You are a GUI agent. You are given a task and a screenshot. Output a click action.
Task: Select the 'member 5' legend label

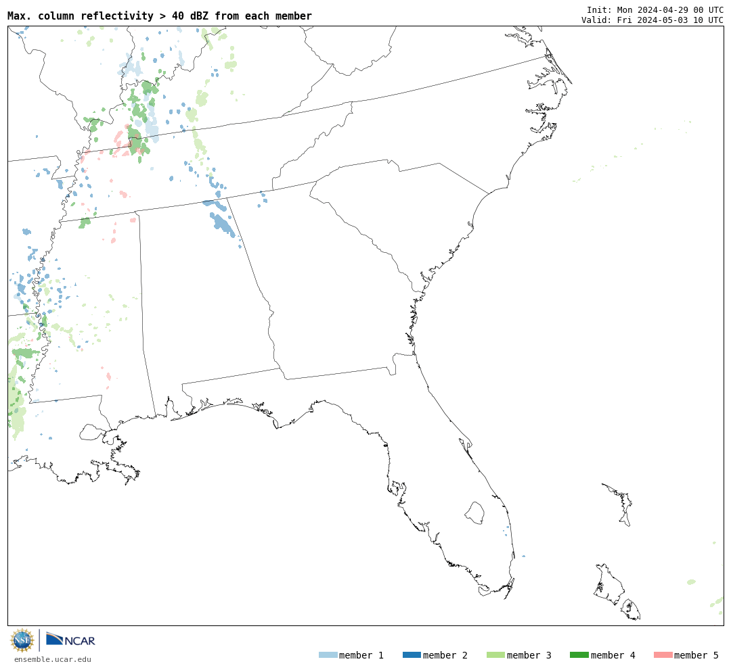pyautogui.click(x=696, y=655)
